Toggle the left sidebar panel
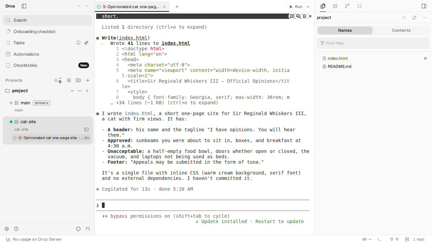 (x=24, y=6)
